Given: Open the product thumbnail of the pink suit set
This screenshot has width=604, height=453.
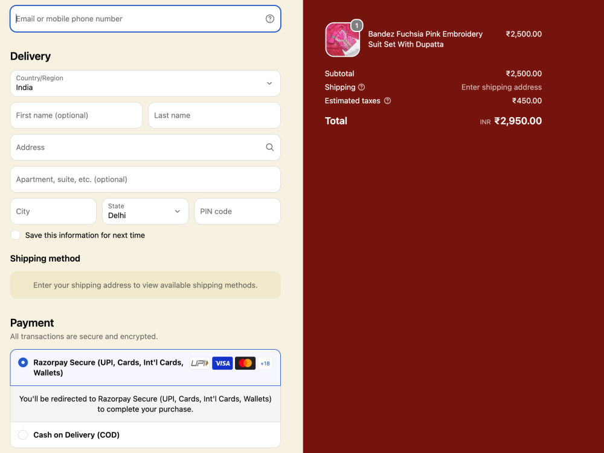Looking at the screenshot, I should pos(342,40).
